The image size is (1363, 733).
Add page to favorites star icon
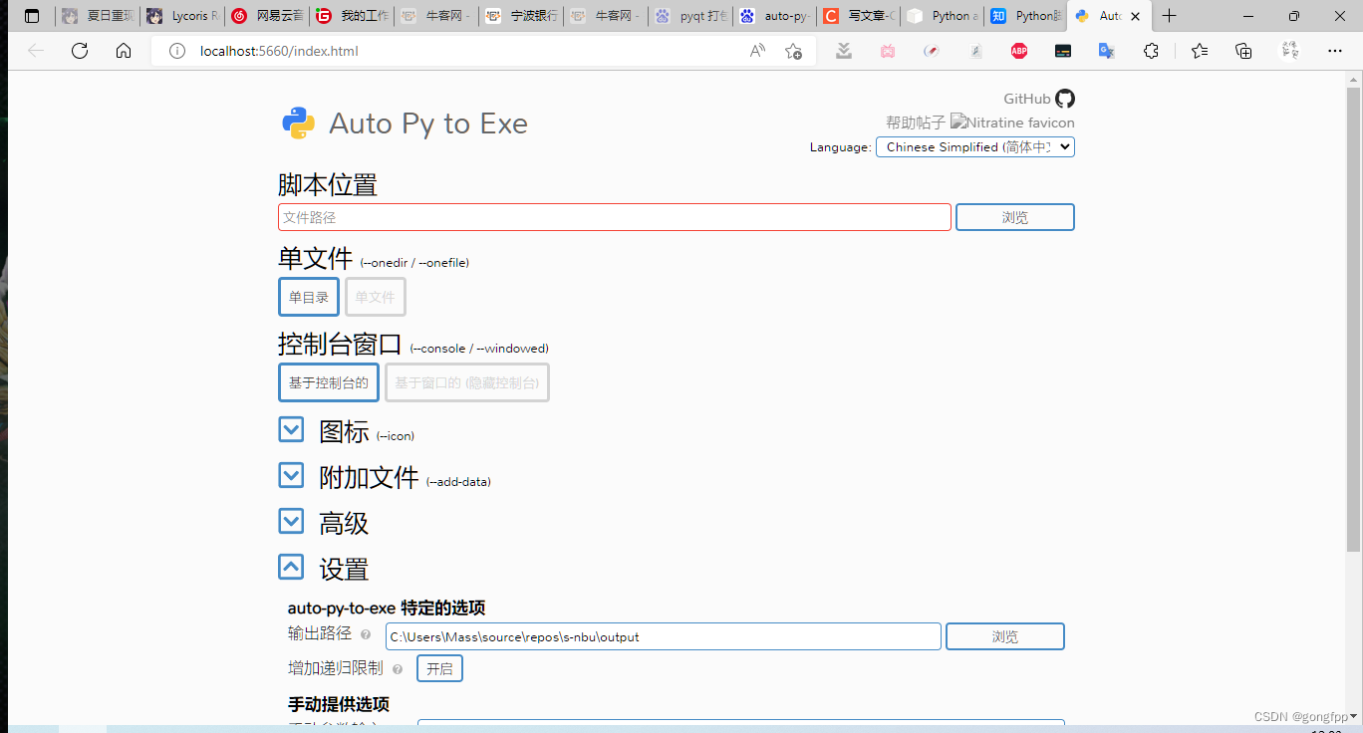[793, 51]
